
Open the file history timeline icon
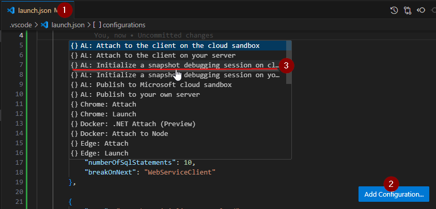pos(394,10)
